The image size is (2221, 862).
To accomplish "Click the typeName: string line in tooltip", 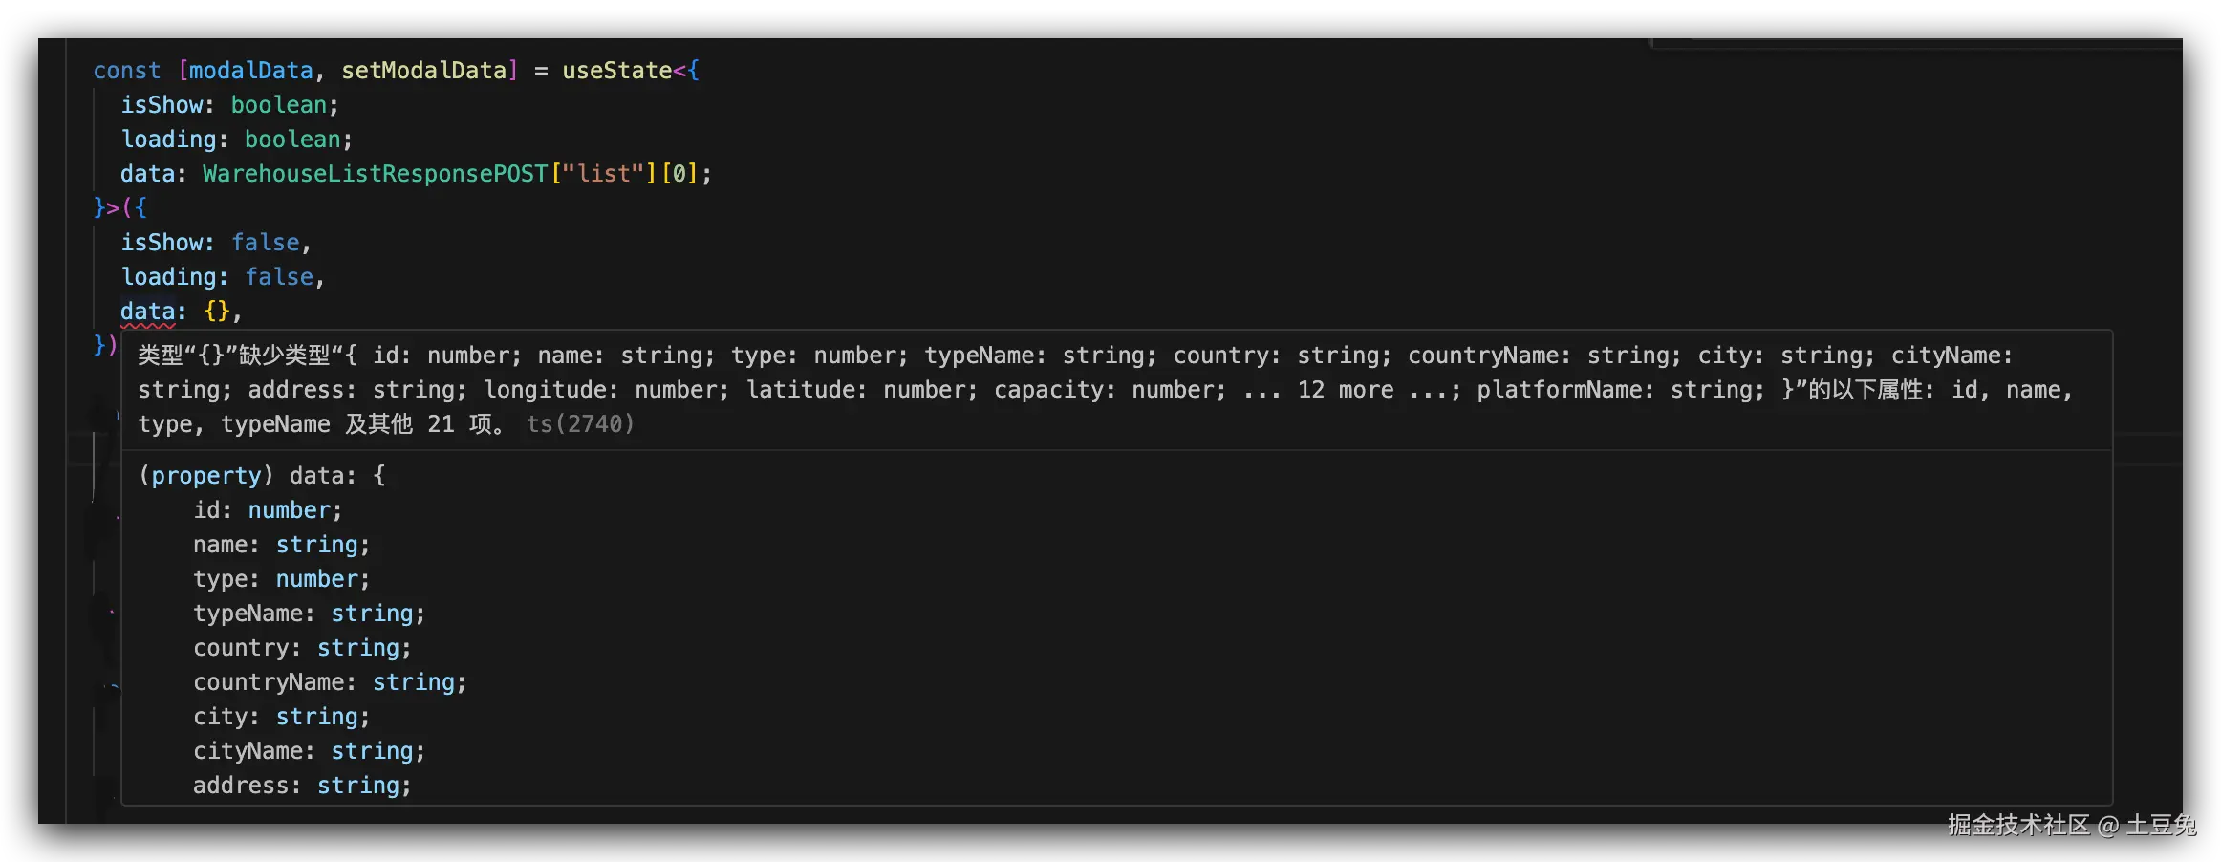I will pyautogui.click(x=308, y=614).
